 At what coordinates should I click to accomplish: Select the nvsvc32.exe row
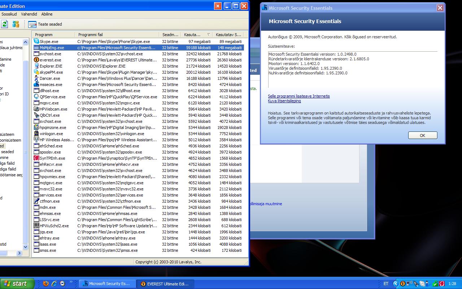pos(138,189)
